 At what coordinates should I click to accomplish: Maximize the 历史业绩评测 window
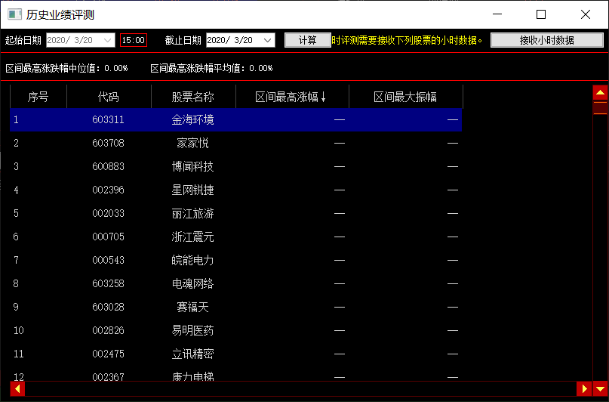pos(540,14)
